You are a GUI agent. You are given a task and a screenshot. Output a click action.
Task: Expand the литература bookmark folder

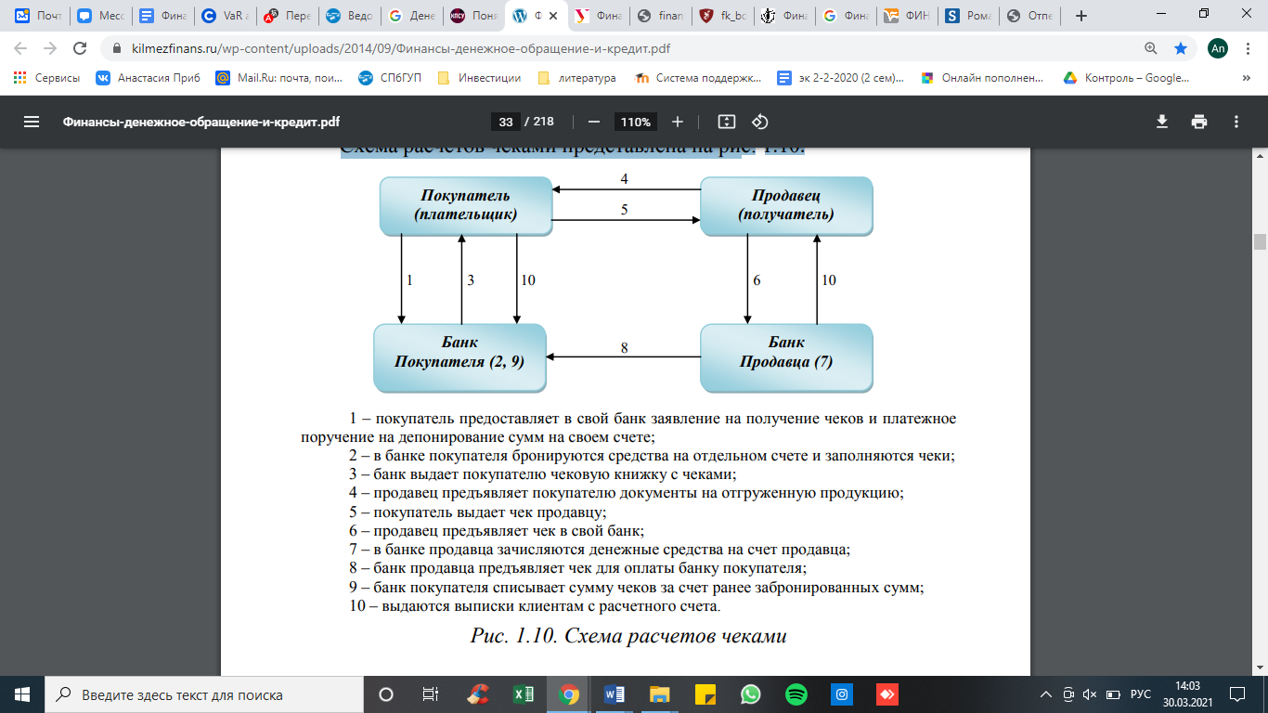point(576,78)
